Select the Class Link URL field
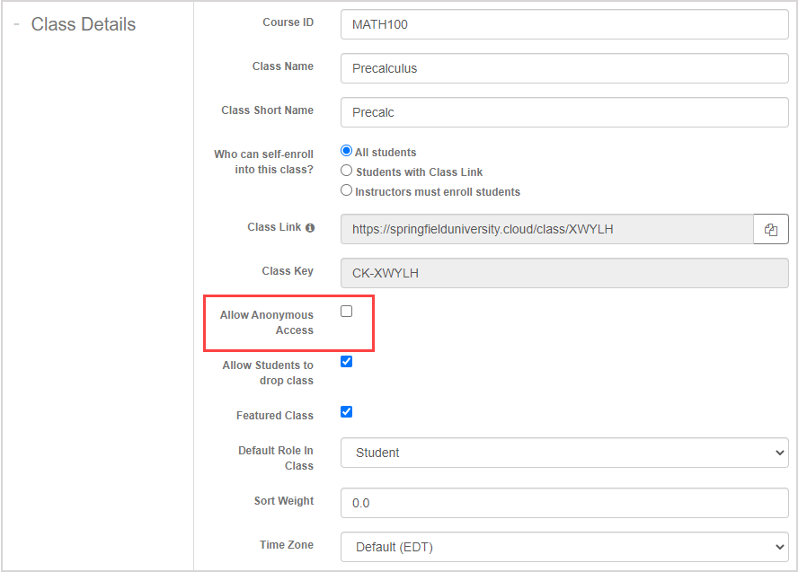The height and width of the screenshot is (572, 798). coord(545,229)
